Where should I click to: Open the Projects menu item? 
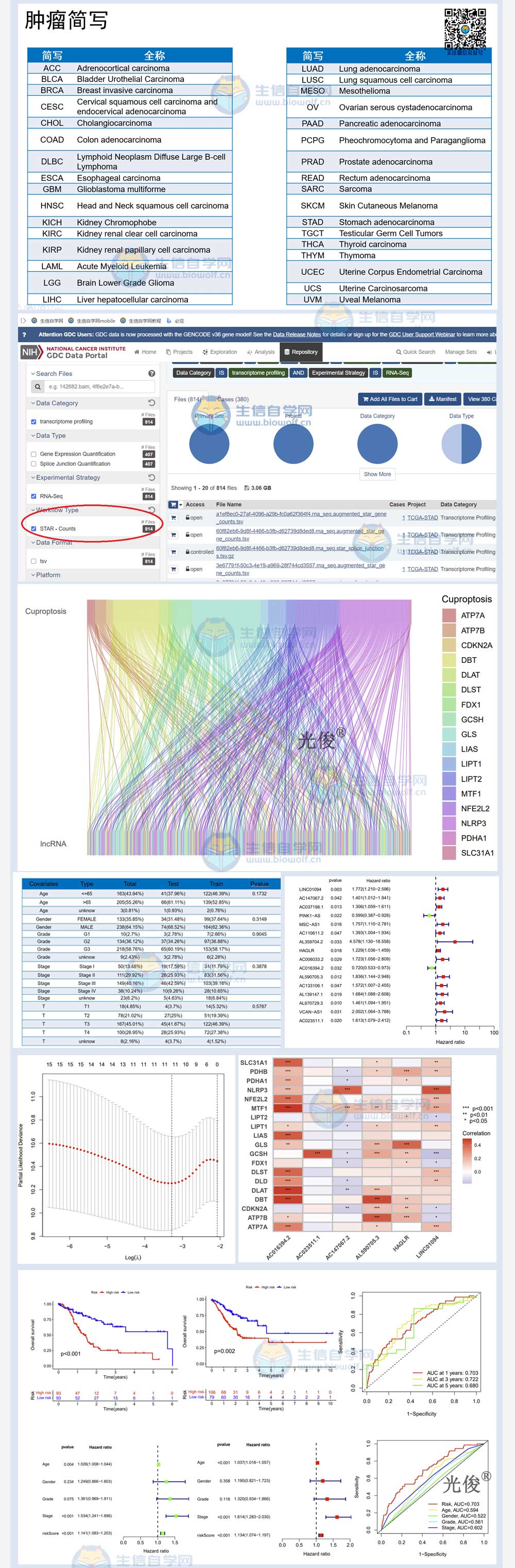(179, 352)
